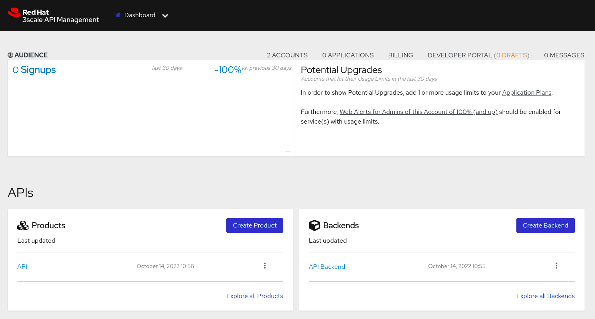Viewport: 595px width, 319px height.
Task: Expand the Dashboard context dropdown chevron
Action: pos(165,16)
